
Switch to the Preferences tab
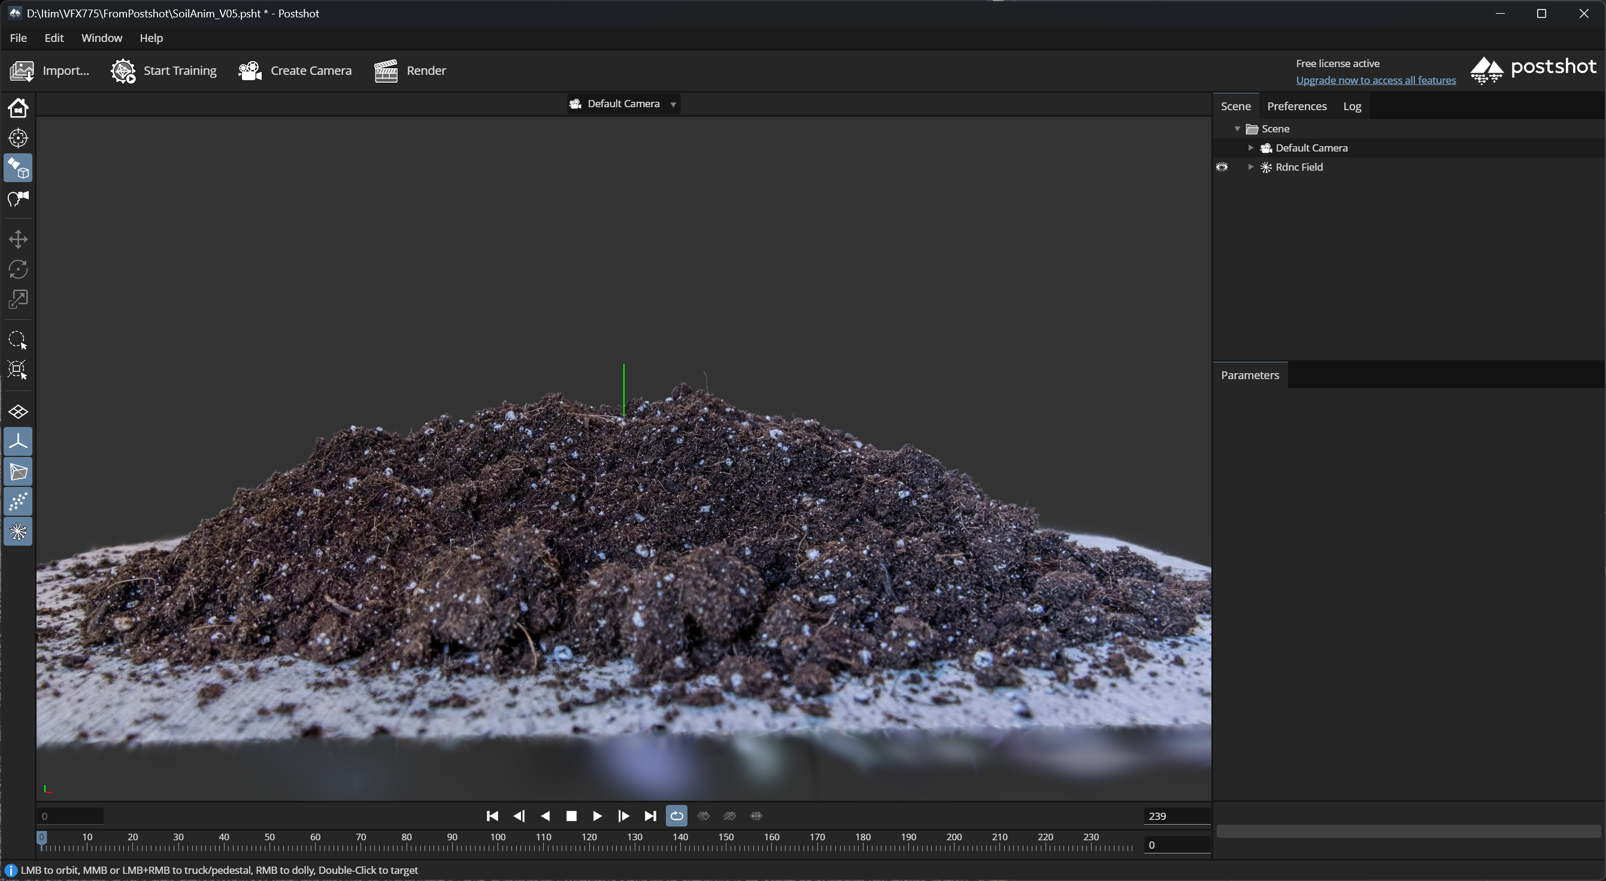(x=1296, y=106)
